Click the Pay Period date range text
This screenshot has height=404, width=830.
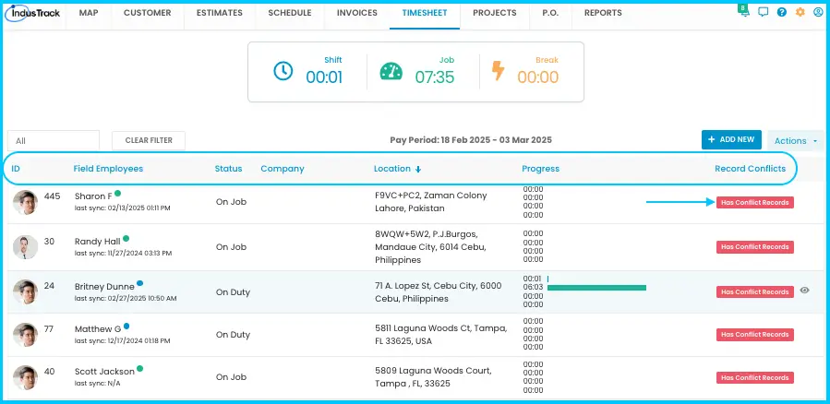tap(471, 140)
